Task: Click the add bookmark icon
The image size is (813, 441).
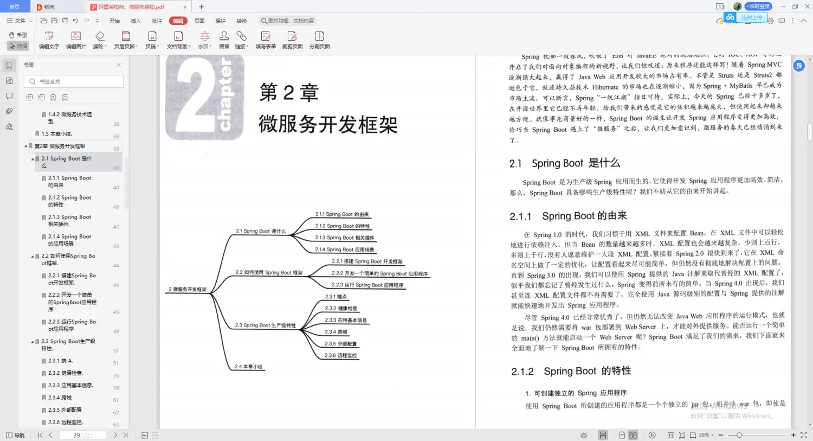Action: (53, 98)
